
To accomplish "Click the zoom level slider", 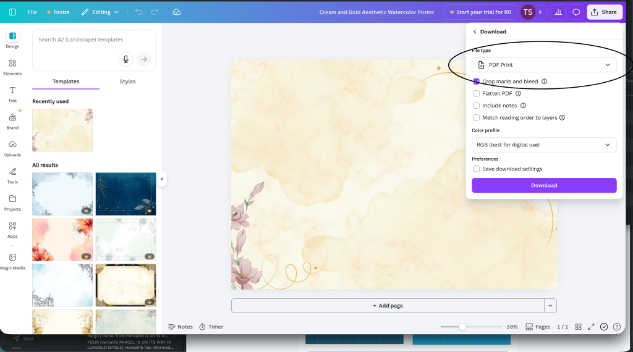I will pos(470,327).
